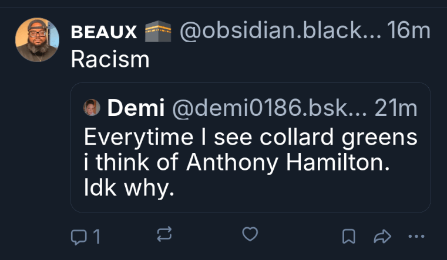
Task: Click the reply speech bubble icon
Action: tap(78, 236)
